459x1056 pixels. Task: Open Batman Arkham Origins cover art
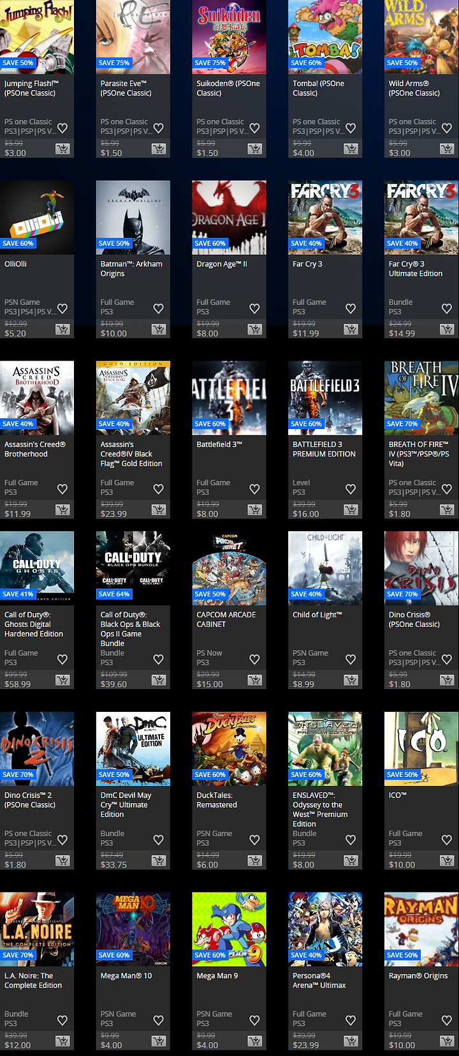coord(133,218)
